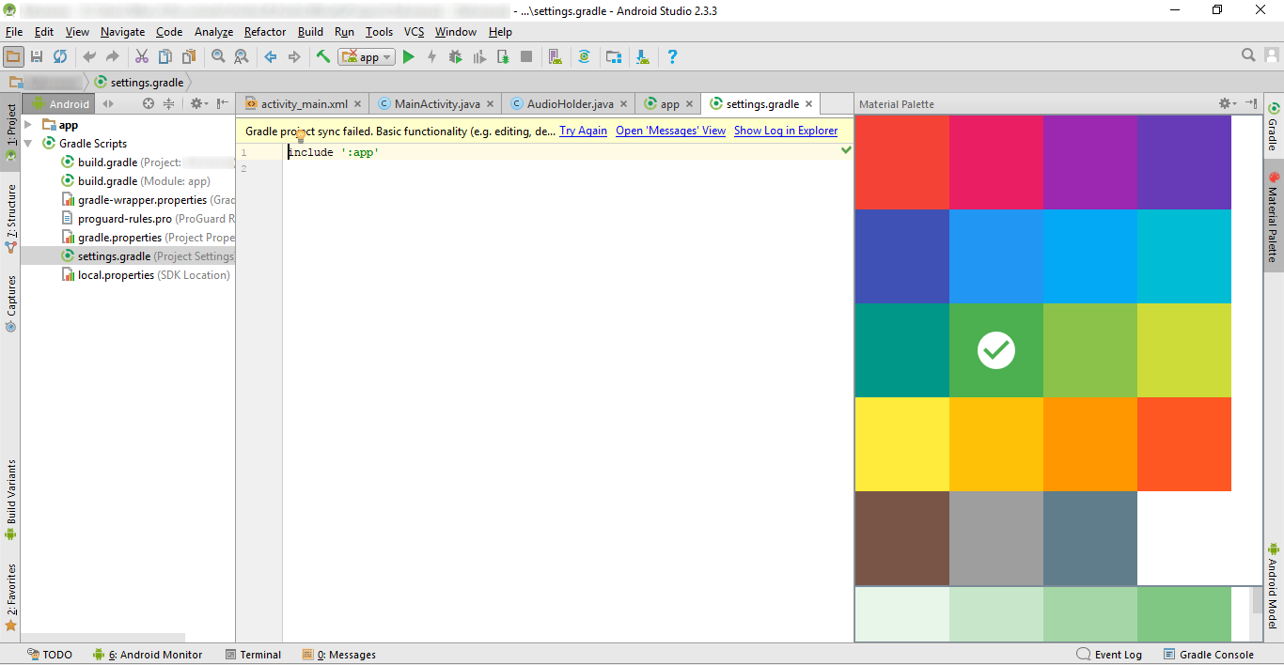Click the Stop square icon
This screenshot has height=665, width=1284.
[x=526, y=56]
